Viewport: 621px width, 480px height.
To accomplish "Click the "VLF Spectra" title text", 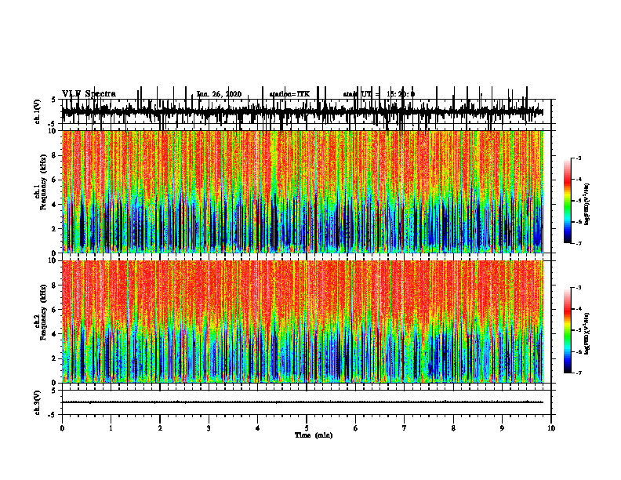I will pyautogui.click(x=89, y=93).
